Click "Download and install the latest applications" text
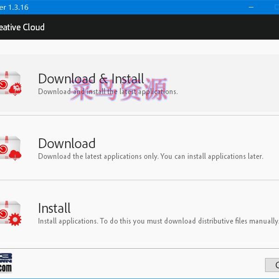 (x=107, y=92)
